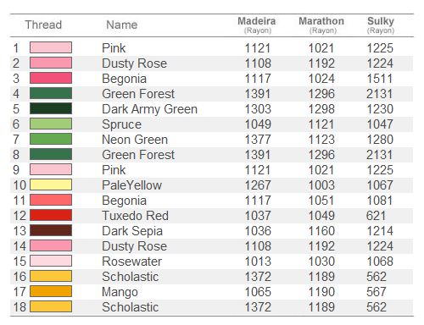Select thread row number 7

(x=16, y=140)
